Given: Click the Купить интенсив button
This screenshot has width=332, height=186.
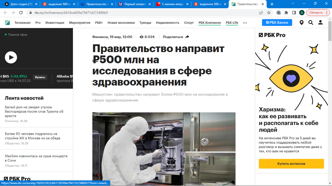Looking at the screenshot, I should pyautogui.click(x=291, y=164).
